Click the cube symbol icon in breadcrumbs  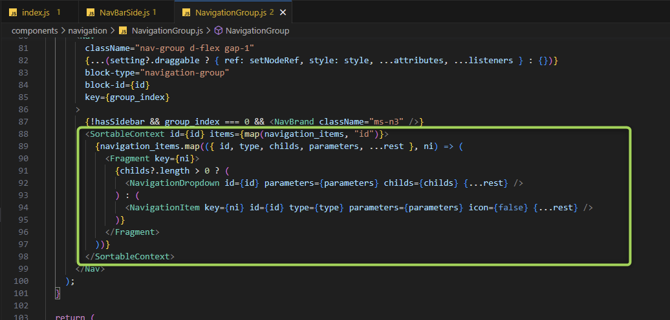pos(219,30)
